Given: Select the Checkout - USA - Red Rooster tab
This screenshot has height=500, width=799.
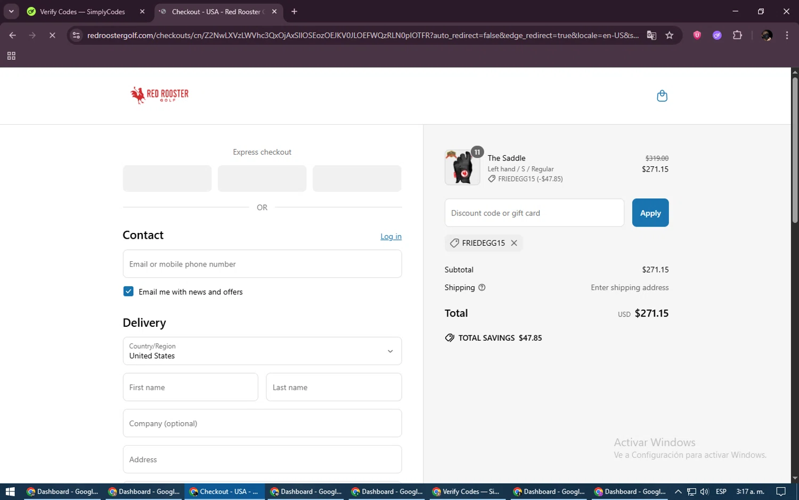Looking at the screenshot, I should 218,11.
